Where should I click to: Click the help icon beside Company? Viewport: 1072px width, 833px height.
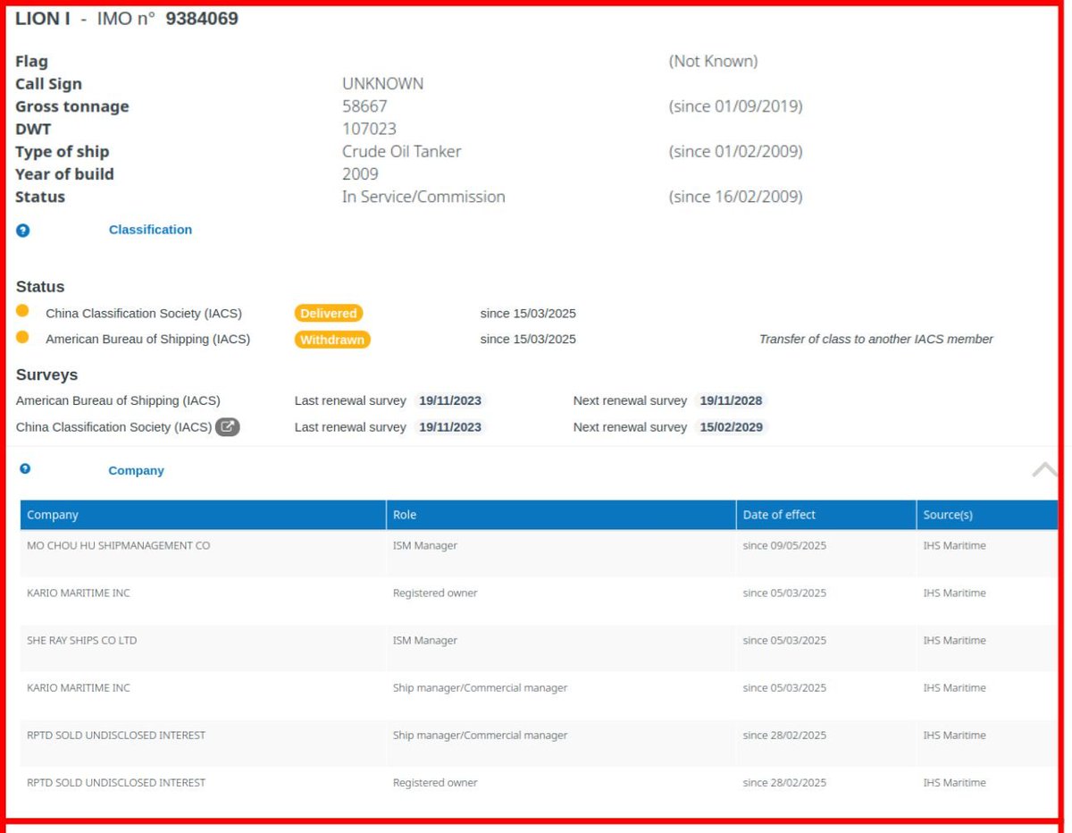click(x=25, y=468)
